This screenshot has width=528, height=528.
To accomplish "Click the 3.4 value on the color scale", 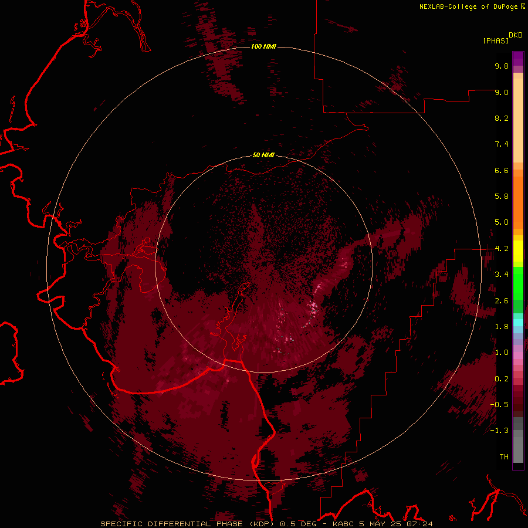I will click(x=502, y=275).
